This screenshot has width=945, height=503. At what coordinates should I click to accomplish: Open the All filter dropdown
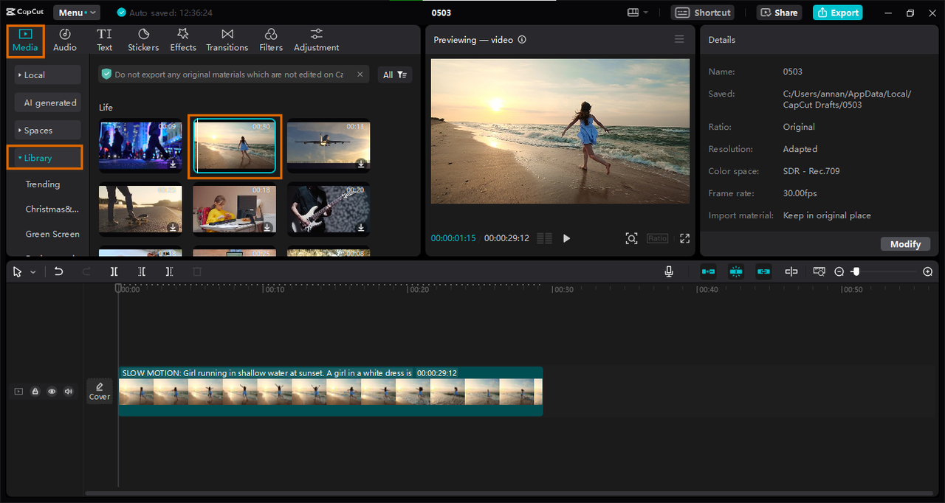[394, 74]
